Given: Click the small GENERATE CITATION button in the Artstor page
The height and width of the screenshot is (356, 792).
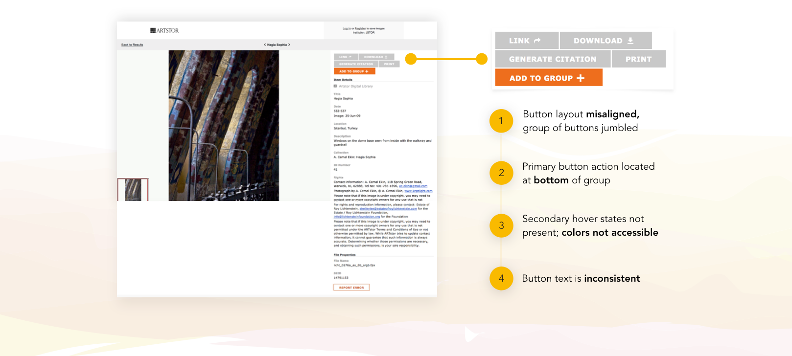Looking at the screenshot, I should click(356, 64).
